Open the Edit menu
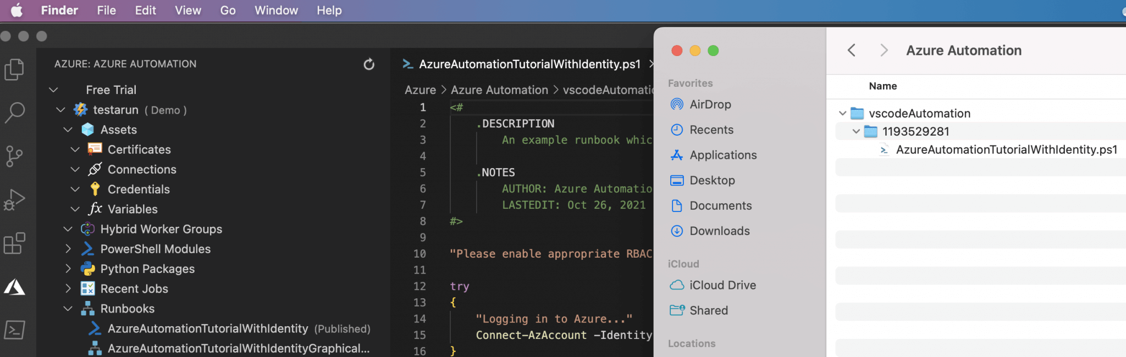The image size is (1126, 357). [x=146, y=10]
